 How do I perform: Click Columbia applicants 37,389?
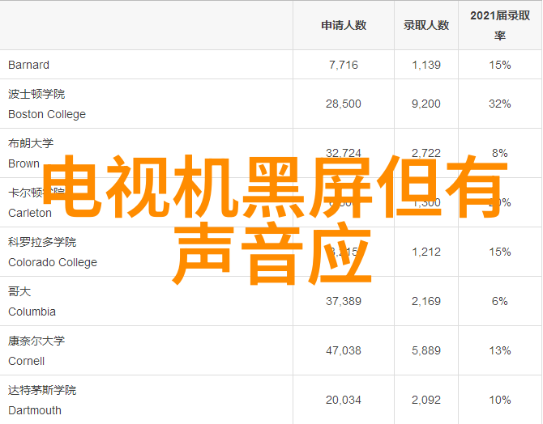[x=344, y=301]
